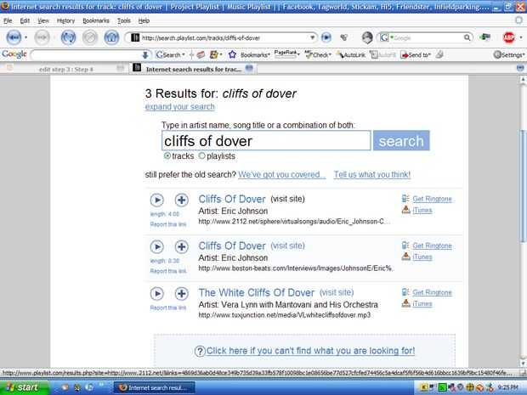Play the first Cliffs Of Dover track
The image size is (527, 395).
coord(156,200)
